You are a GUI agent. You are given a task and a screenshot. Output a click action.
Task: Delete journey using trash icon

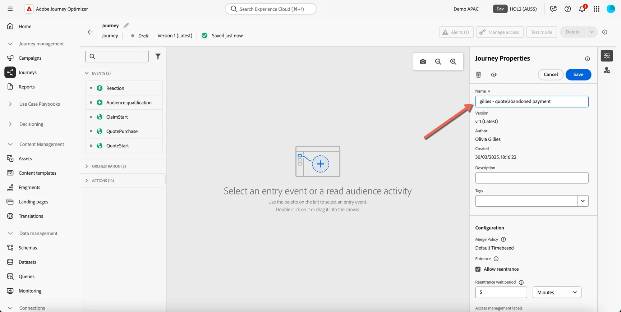click(478, 75)
